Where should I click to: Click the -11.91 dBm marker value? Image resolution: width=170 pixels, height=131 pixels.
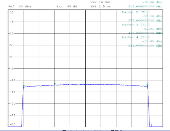coord(152,29)
